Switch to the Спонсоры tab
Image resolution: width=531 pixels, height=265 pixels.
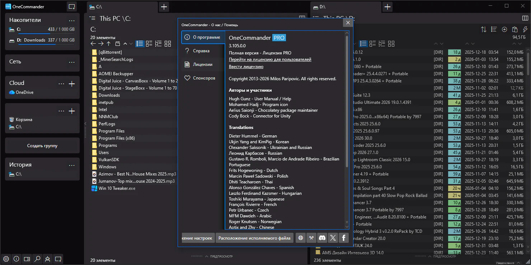[204, 78]
